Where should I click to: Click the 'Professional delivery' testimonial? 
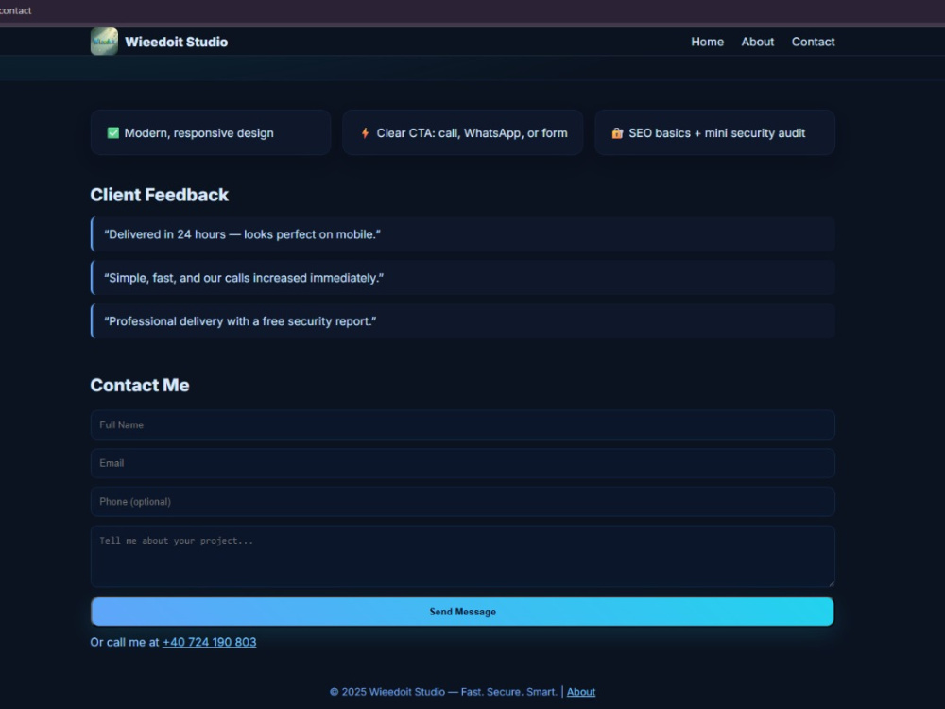pos(462,320)
